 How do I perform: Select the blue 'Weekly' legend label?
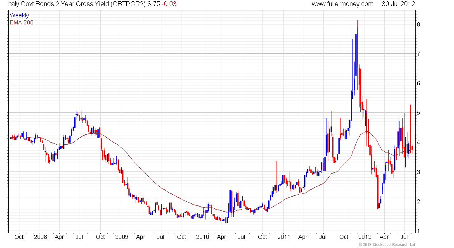tap(19, 15)
